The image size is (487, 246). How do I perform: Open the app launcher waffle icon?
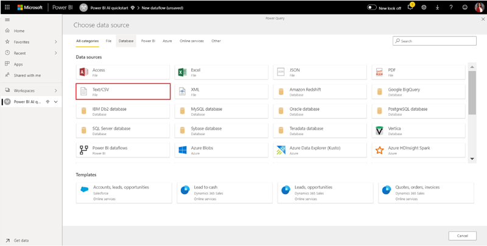[7, 7]
